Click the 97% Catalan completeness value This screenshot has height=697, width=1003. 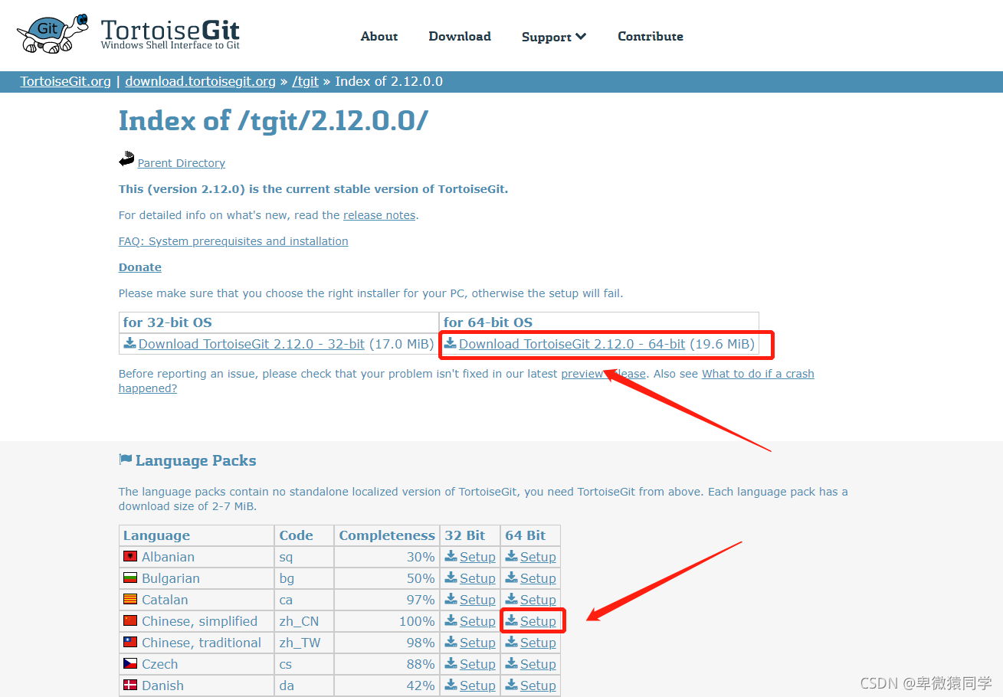pyautogui.click(x=421, y=600)
